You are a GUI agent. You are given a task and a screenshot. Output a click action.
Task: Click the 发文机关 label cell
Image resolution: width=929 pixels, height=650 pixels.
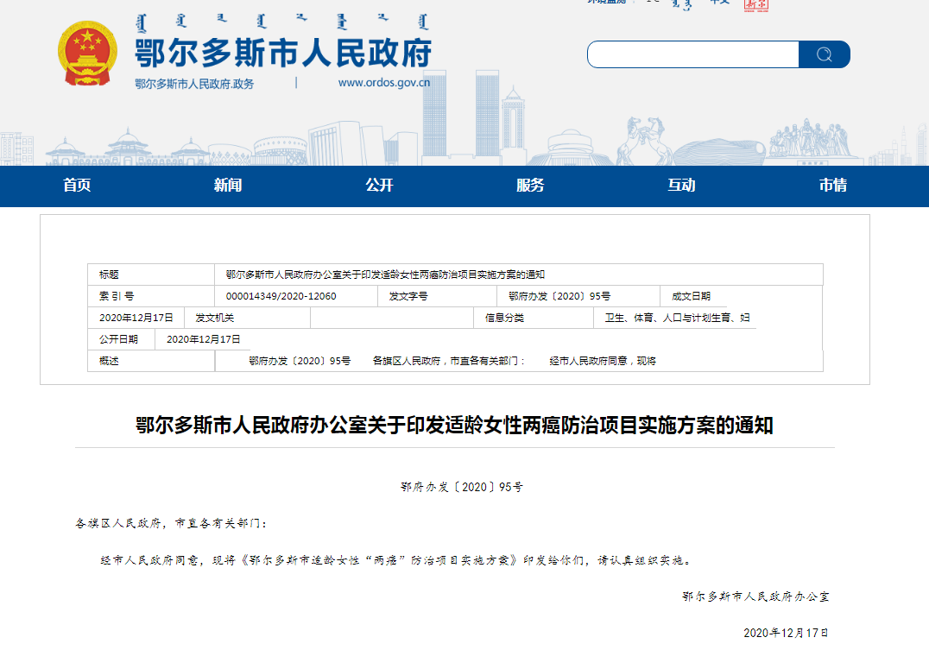tap(247, 318)
